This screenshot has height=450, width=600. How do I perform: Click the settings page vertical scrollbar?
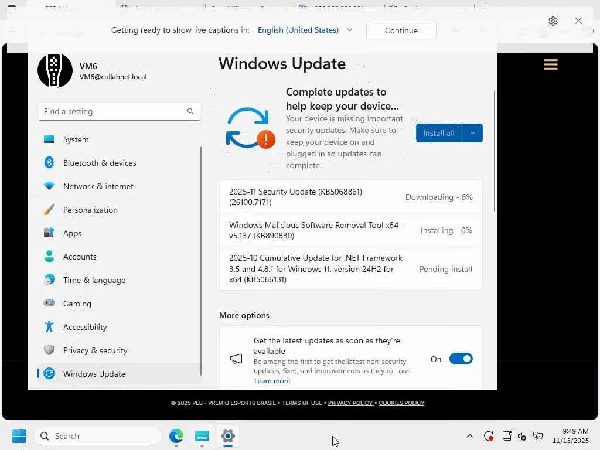click(x=495, y=151)
